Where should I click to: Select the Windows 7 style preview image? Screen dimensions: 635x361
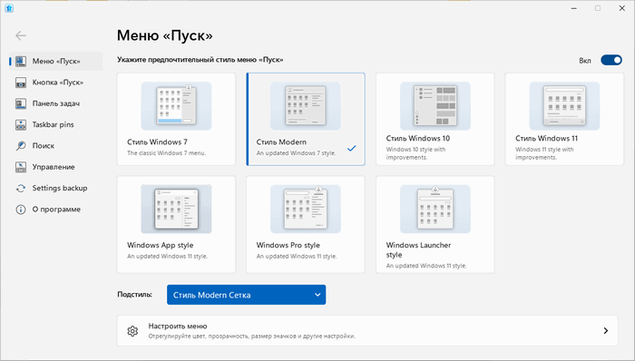pyautogui.click(x=176, y=106)
